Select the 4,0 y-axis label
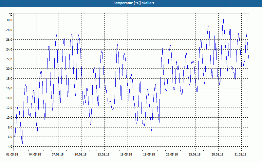The width and height of the screenshot is (262, 163). 10,146
